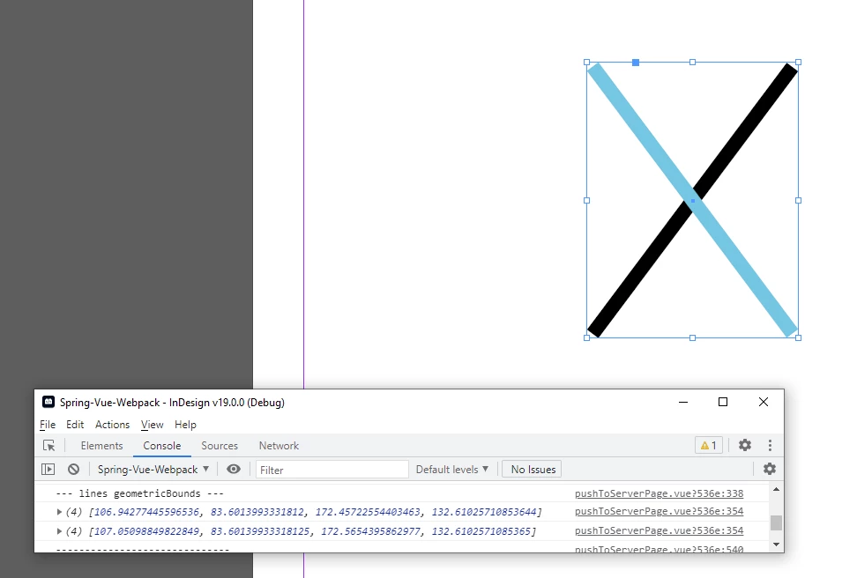Focus the console Filter input field
The width and height of the screenshot is (857, 578).
tap(332, 470)
